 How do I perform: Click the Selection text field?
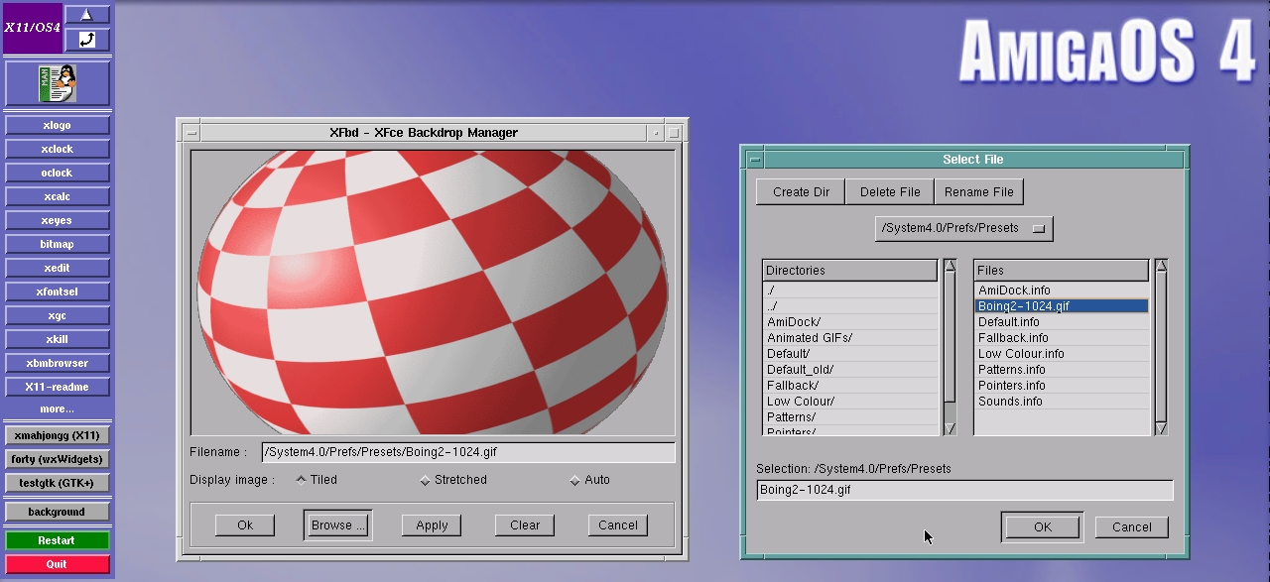(964, 490)
